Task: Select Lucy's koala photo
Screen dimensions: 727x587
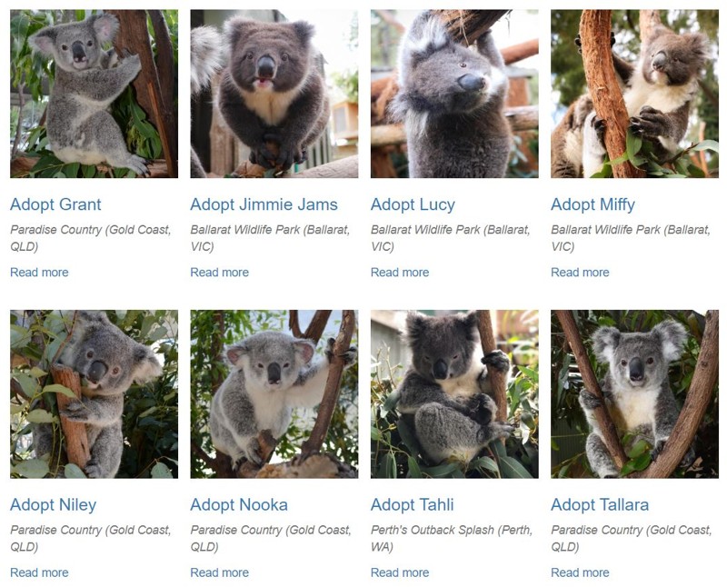Action: pyautogui.click(x=454, y=94)
